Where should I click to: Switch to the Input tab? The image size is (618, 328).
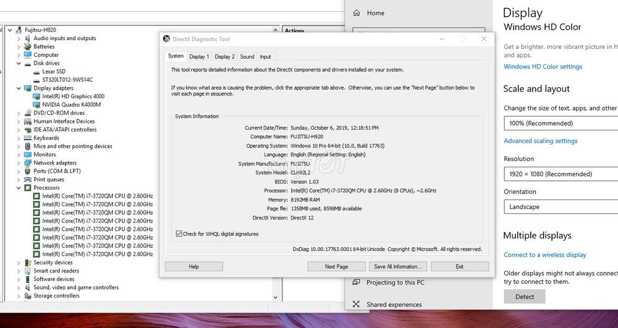[x=265, y=57]
